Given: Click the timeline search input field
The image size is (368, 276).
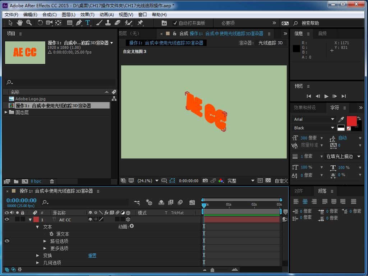Looking at the screenshot, I should 84,202.
